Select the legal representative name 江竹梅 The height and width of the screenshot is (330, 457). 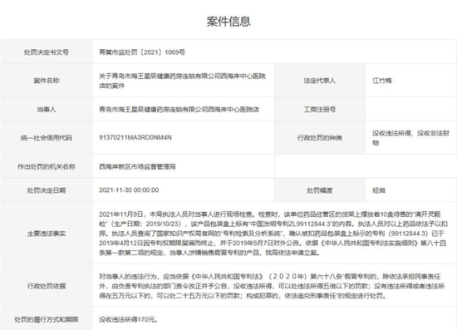tap(382, 81)
